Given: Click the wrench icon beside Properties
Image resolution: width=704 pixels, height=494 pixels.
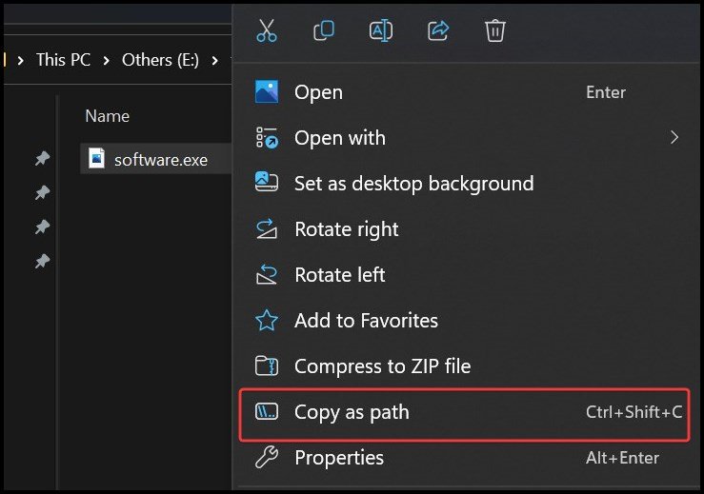Looking at the screenshot, I should [267, 458].
